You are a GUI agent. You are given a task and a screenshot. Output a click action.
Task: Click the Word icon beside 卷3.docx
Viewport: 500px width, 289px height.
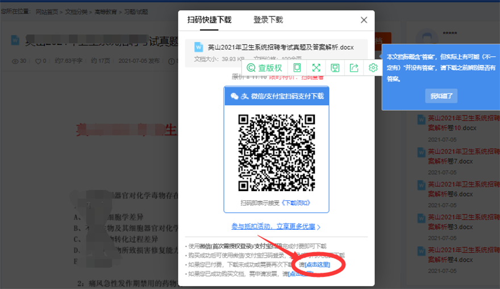click(421, 218)
